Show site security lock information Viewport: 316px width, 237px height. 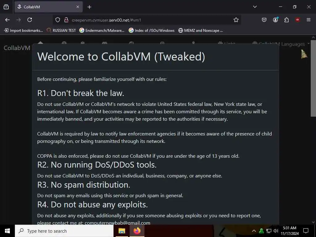click(66, 20)
